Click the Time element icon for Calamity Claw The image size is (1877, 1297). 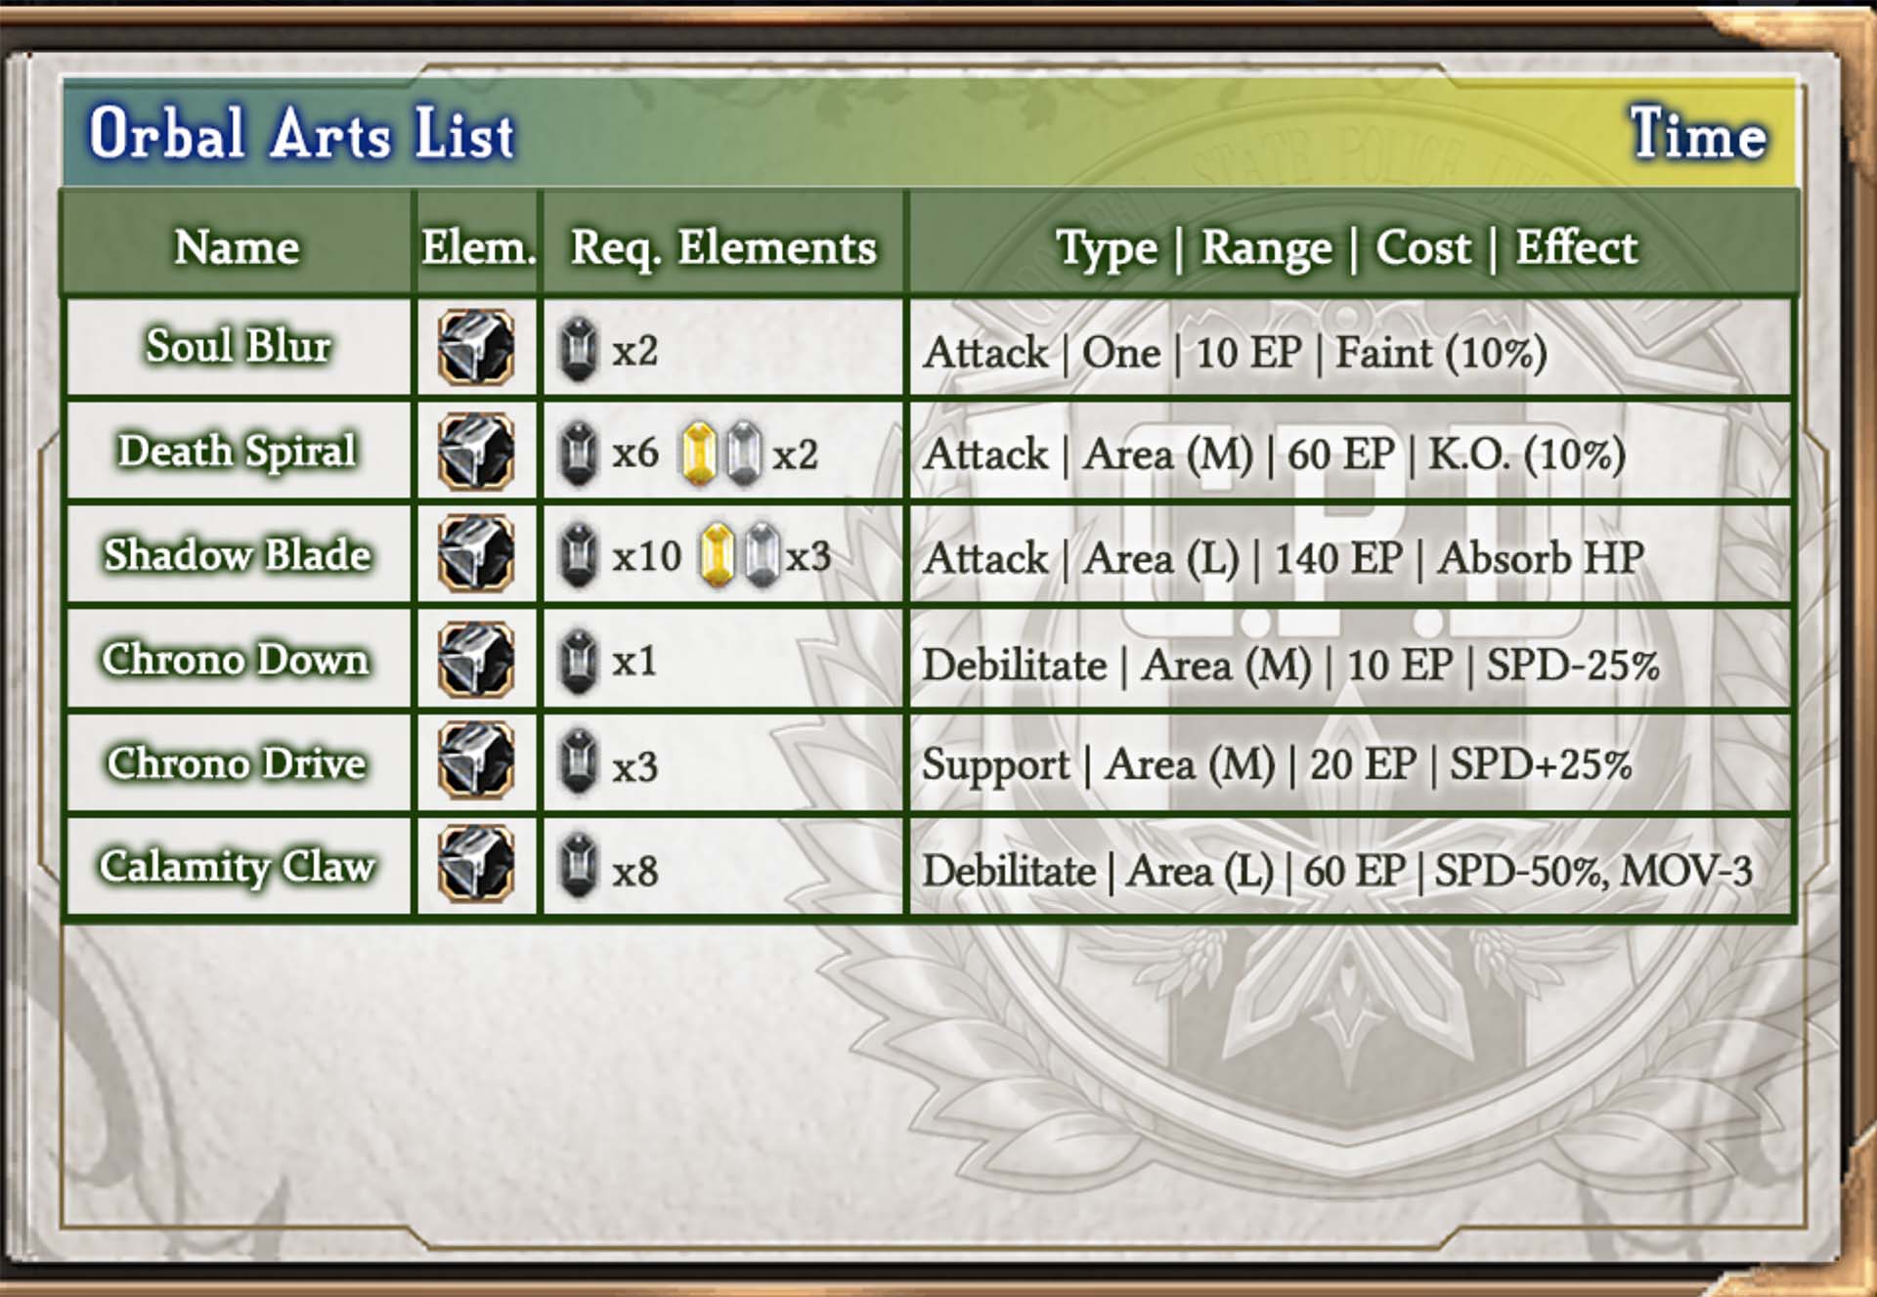coord(476,864)
